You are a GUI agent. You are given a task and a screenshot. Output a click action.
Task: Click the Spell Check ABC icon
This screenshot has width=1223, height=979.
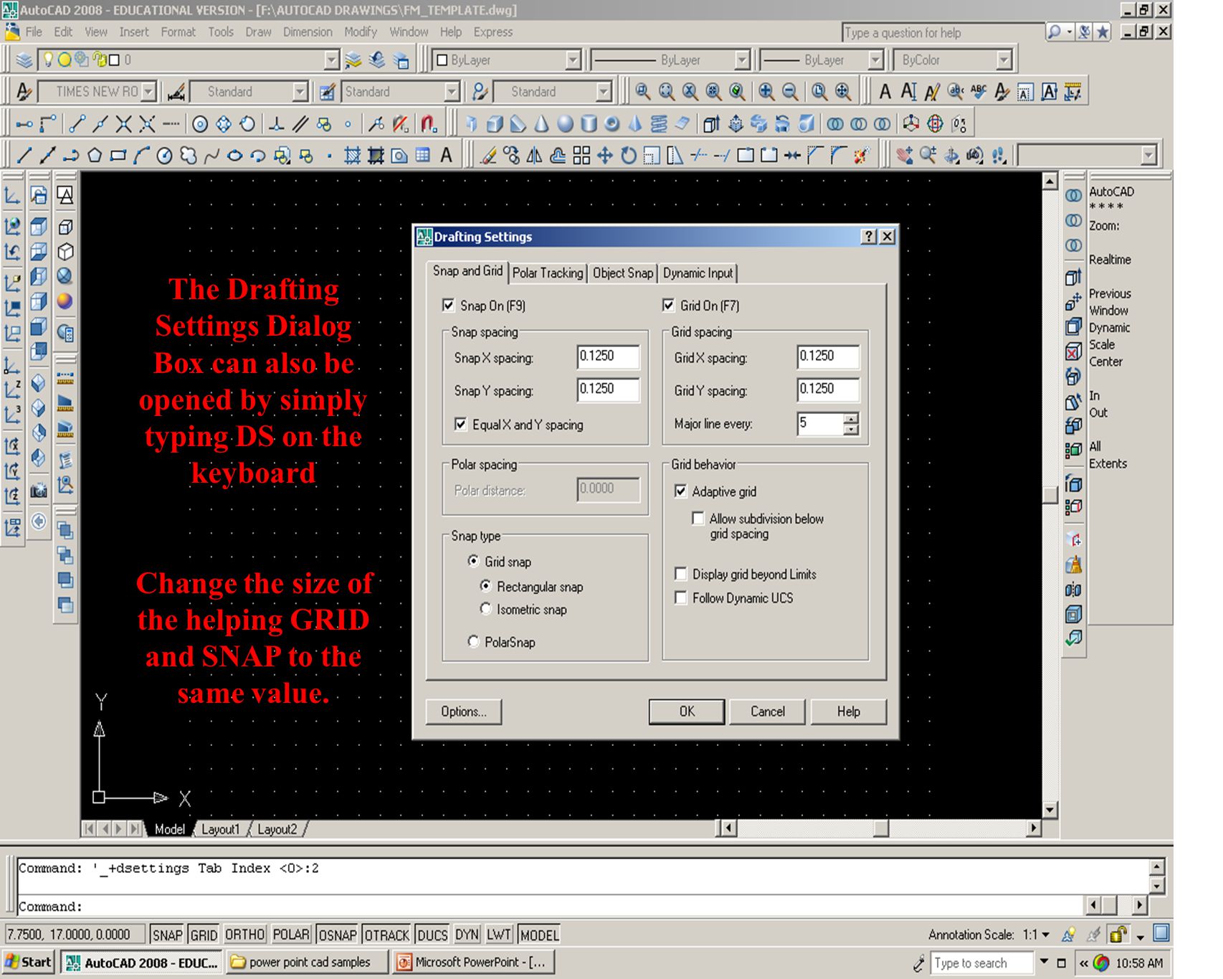pos(979,92)
